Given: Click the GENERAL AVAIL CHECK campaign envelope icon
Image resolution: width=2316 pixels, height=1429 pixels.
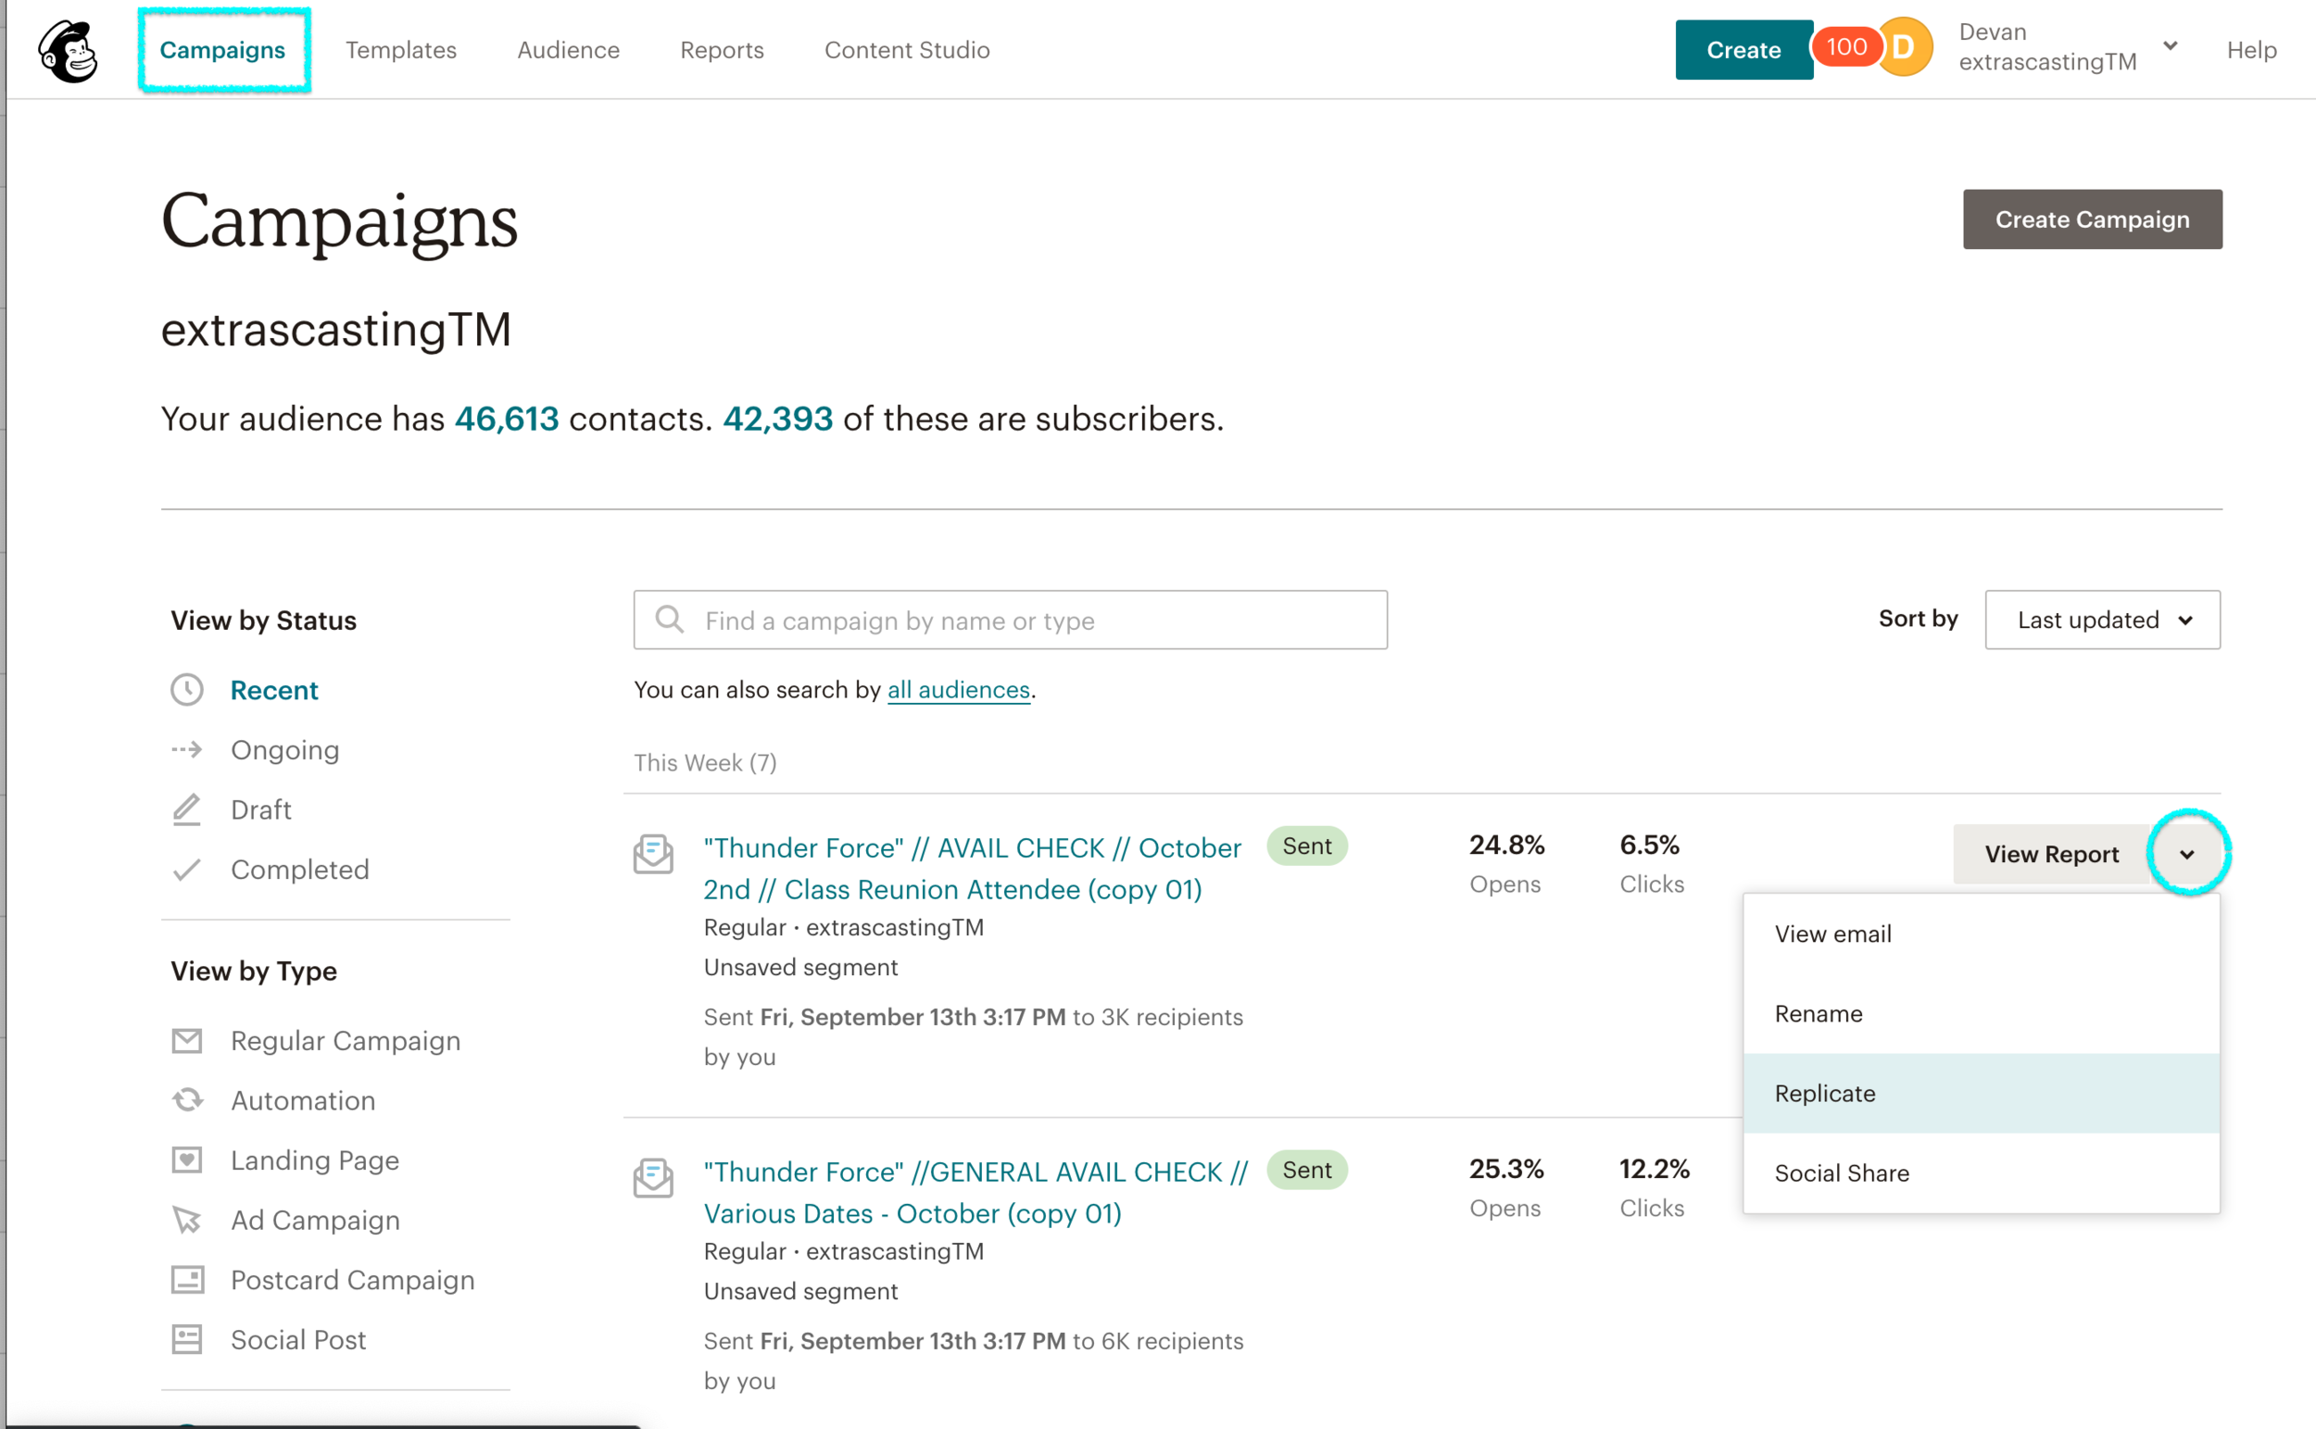Looking at the screenshot, I should point(653,1178).
